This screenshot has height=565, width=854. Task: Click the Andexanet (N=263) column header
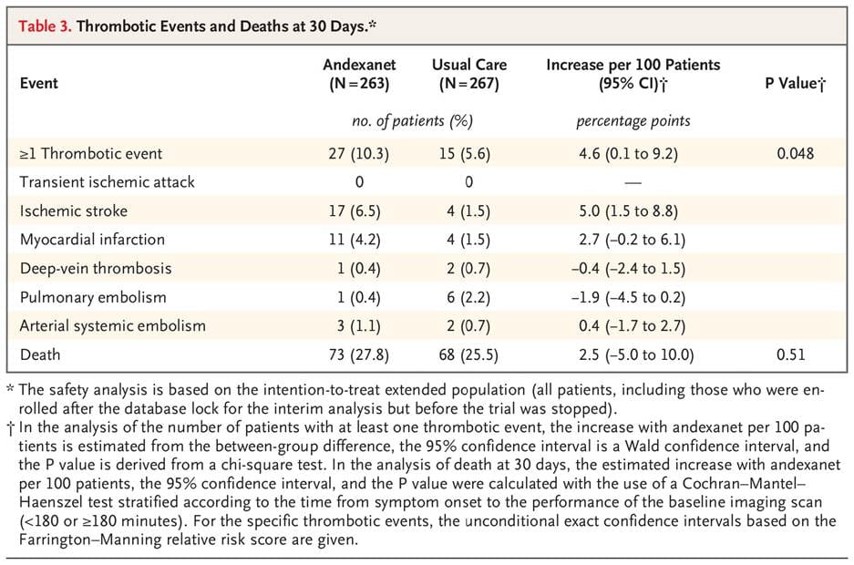pos(355,74)
